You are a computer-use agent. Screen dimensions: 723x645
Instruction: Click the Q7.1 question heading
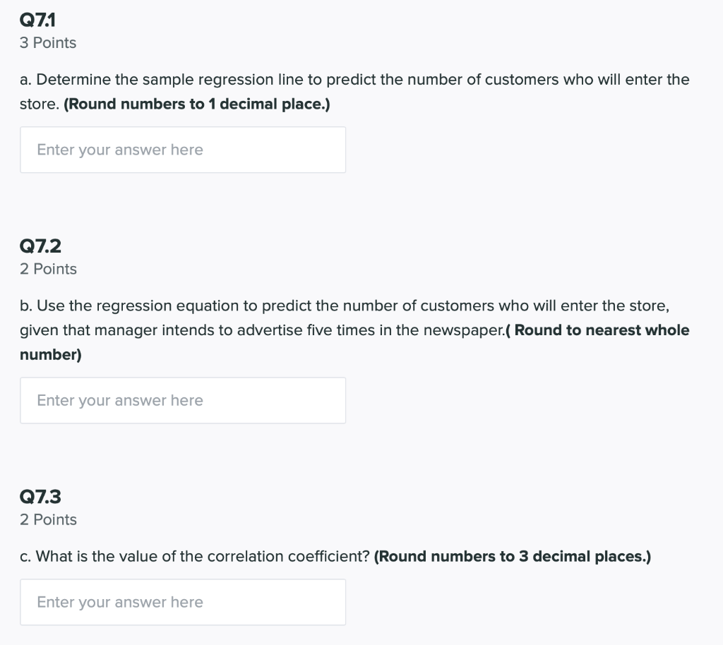[x=37, y=20]
